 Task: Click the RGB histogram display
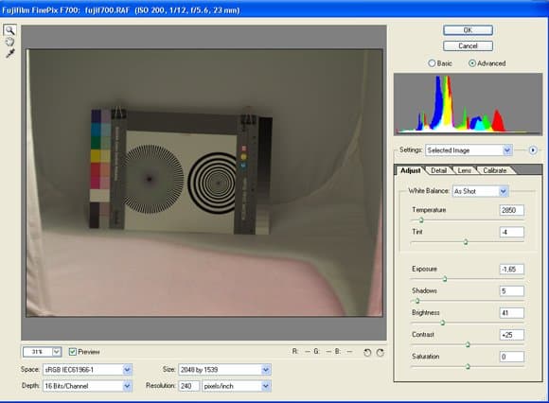pyautogui.click(x=469, y=104)
